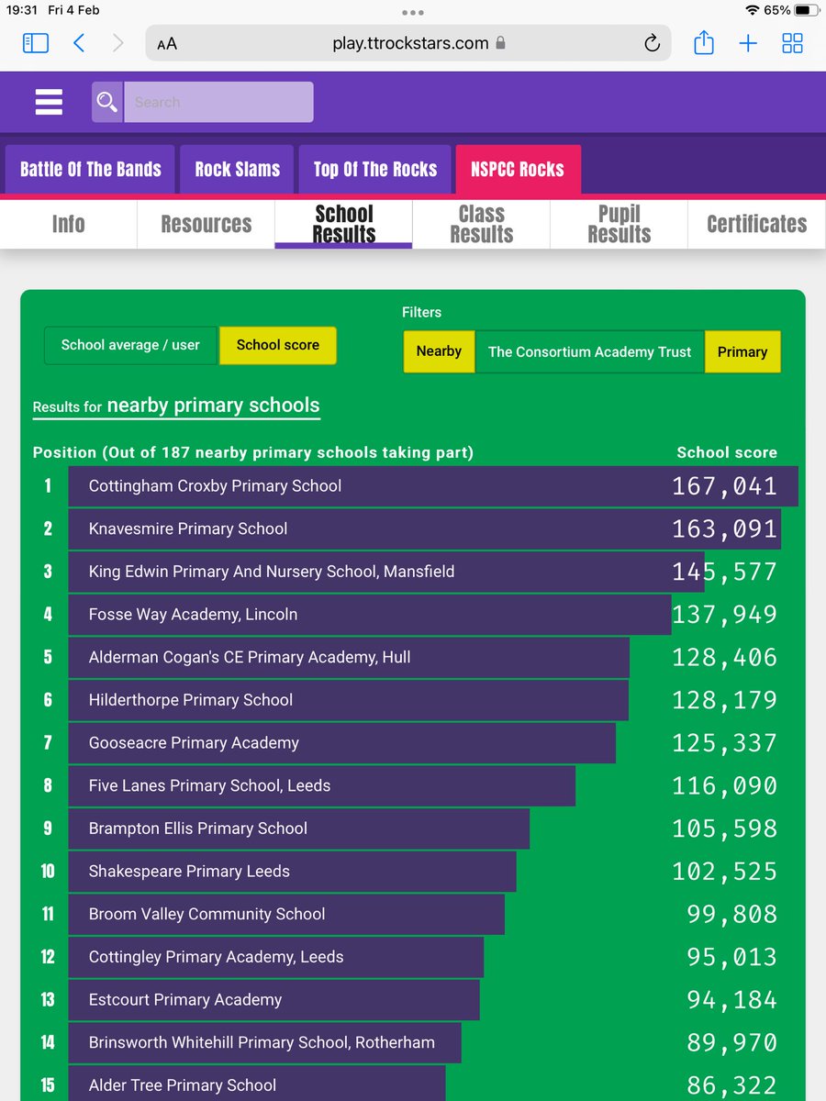Screen dimensions: 826x1101
Task: Open the Safari sidebar panel icon
Action: coord(36,43)
